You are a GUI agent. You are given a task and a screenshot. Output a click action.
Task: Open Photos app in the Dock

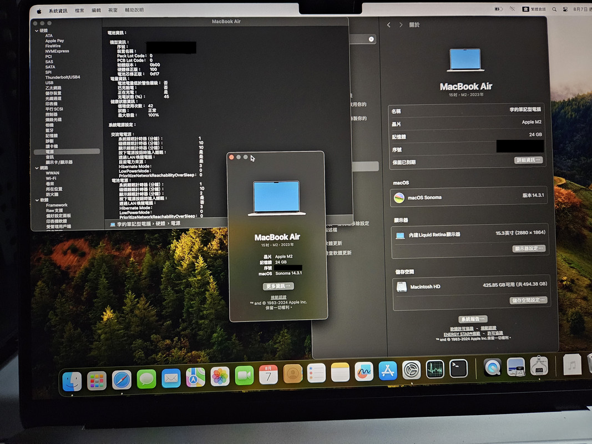tap(220, 377)
